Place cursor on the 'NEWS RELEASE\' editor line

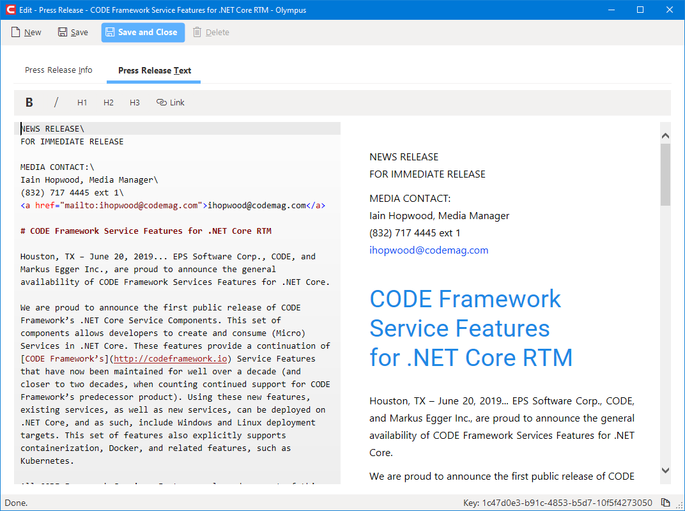52,129
